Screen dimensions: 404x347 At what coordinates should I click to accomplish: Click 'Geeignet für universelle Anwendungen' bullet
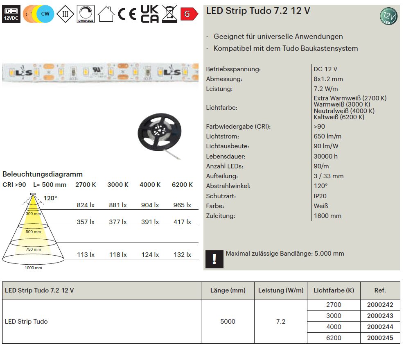(x=278, y=36)
